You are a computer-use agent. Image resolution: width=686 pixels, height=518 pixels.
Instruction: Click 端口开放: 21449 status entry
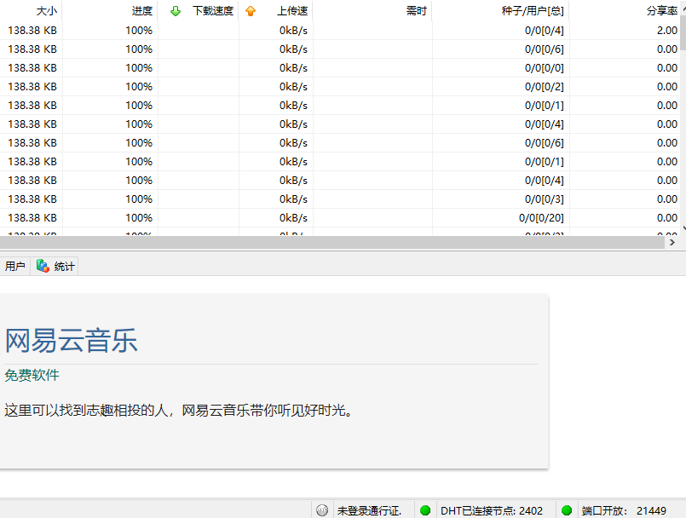(x=624, y=510)
